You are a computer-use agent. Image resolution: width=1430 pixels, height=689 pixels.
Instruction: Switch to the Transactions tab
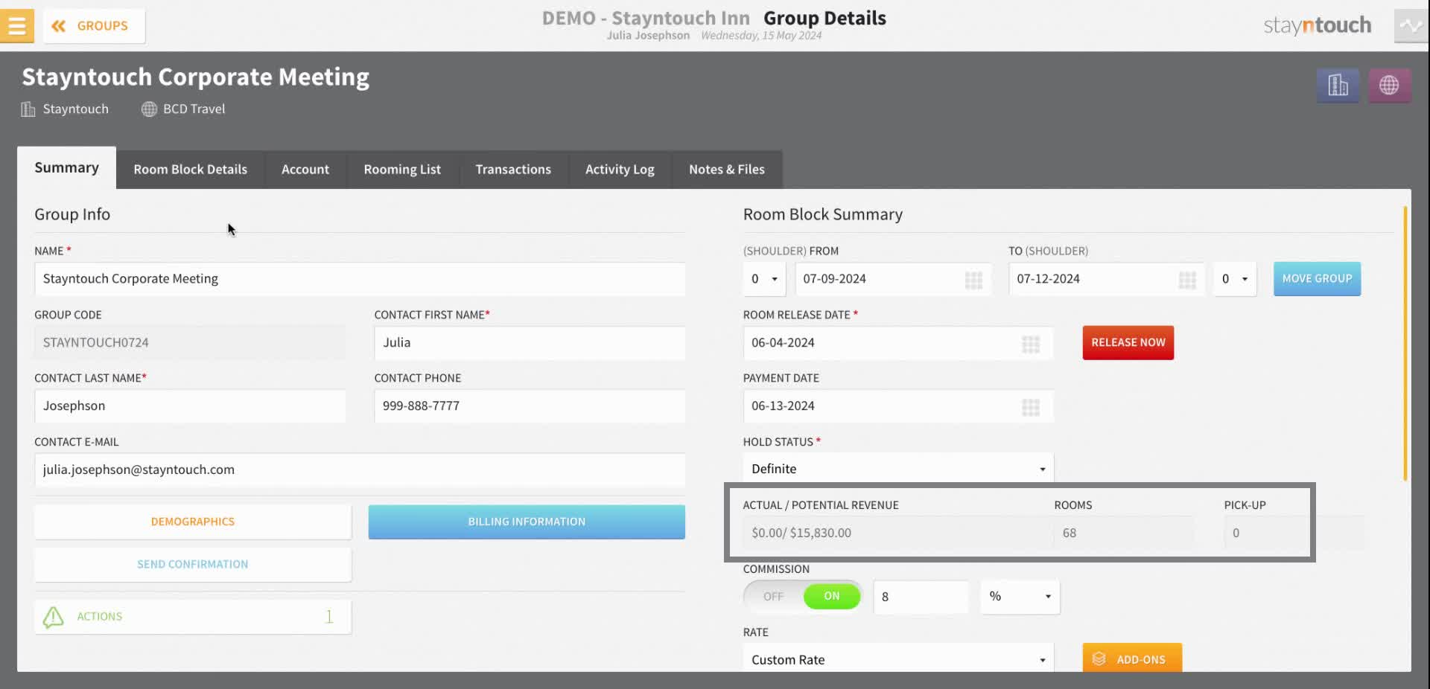coord(513,170)
